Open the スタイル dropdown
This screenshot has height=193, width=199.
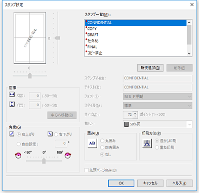coord(157,106)
